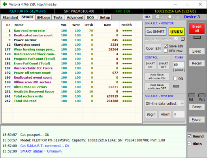
Task: Click the Open BIN button
Action: coord(153,49)
